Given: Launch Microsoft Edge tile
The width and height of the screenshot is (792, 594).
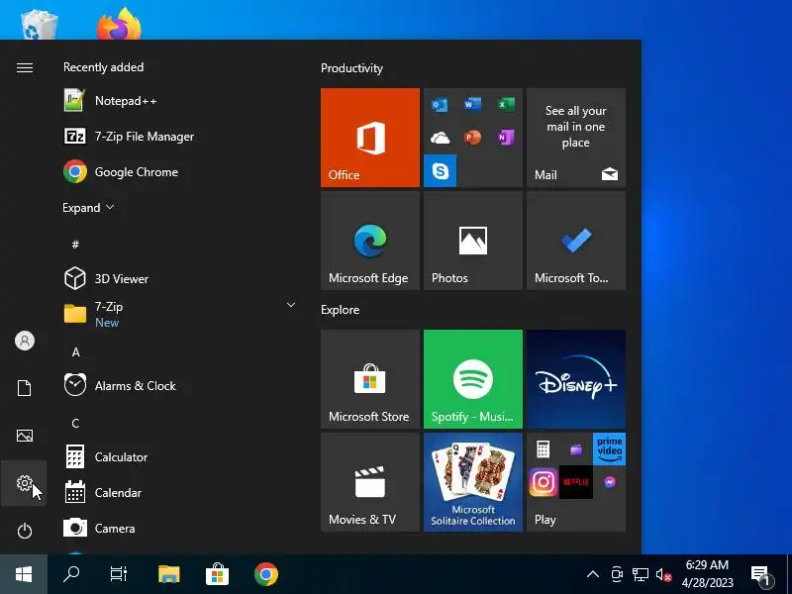Looking at the screenshot, I should [369, 241].
